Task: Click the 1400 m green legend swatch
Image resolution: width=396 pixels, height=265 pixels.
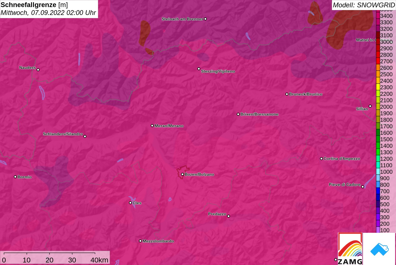Action: pos(378,146)
